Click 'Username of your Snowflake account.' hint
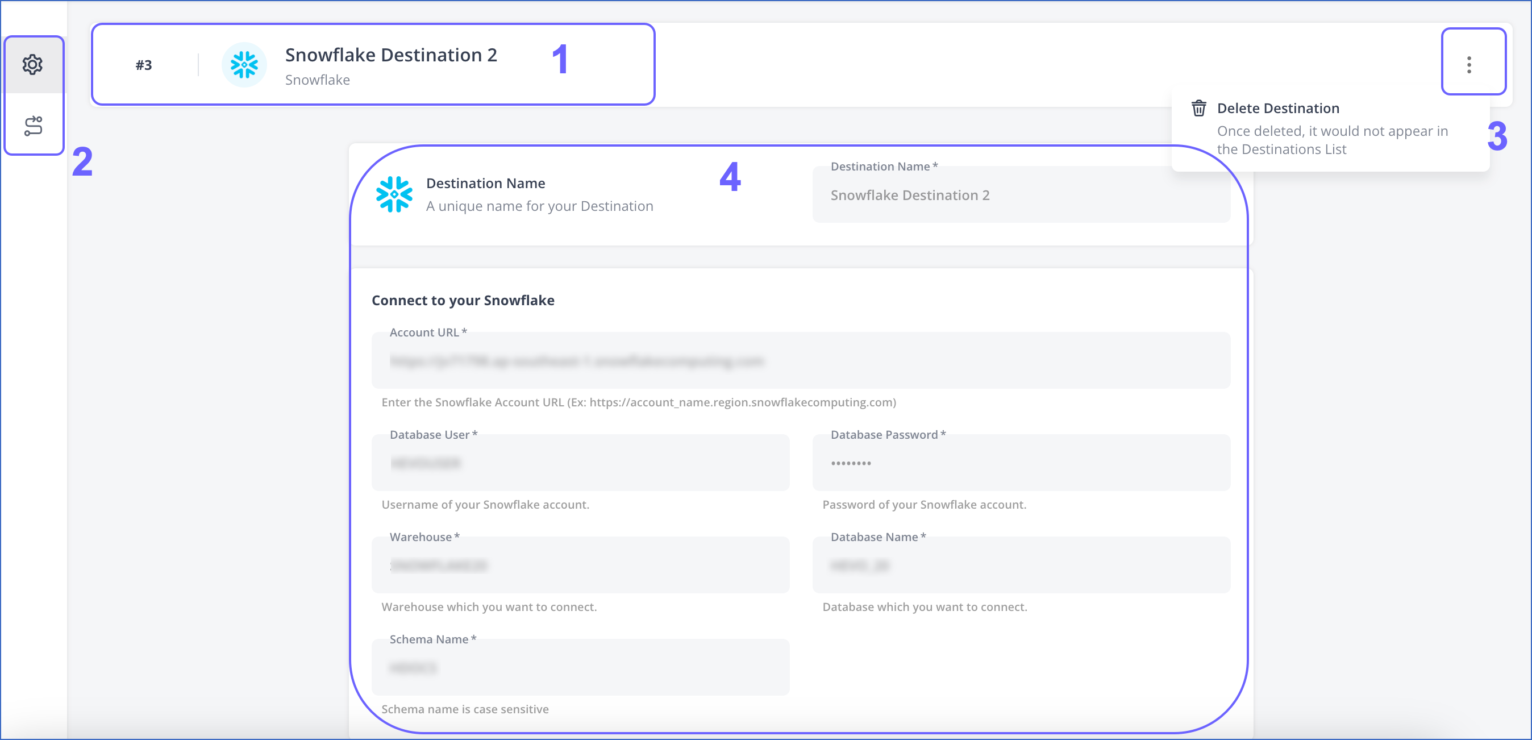 [485, 505]
